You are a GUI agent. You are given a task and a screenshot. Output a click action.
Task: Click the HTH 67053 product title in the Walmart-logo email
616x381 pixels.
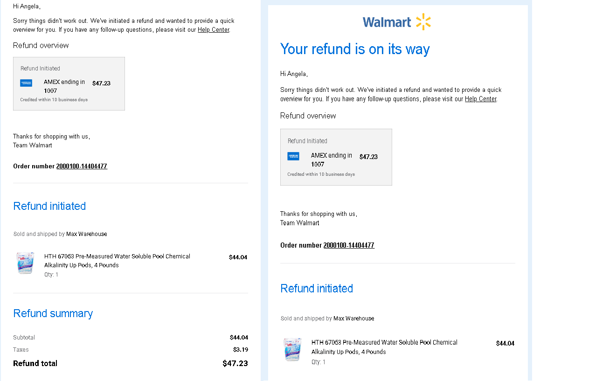pyautogui.click(x=384, y=347)
